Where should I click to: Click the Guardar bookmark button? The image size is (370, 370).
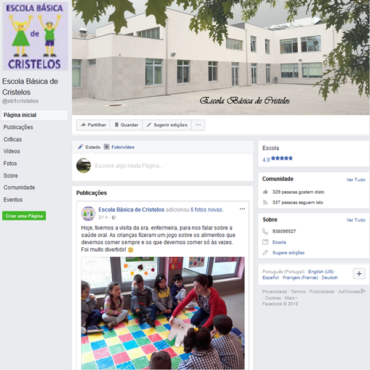126,125
